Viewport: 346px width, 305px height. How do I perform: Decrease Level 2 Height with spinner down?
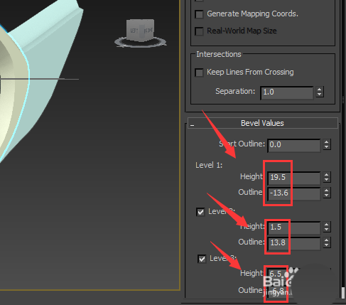click(x=327, y=230)
